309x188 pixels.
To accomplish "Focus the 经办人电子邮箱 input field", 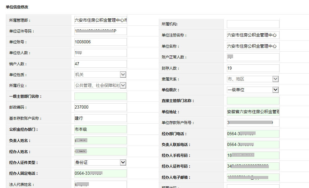I will click(253, 177).
